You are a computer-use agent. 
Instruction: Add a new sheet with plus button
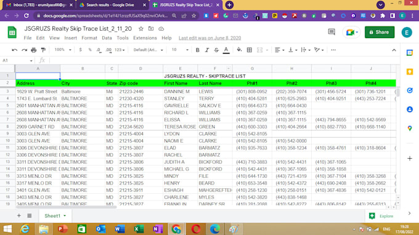[19, 215]
